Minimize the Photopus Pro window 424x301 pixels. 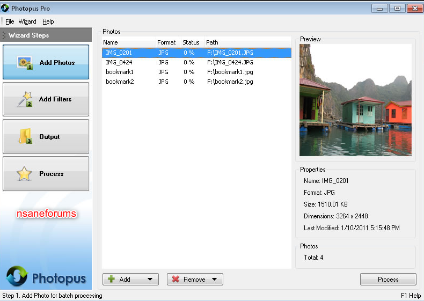379,9
